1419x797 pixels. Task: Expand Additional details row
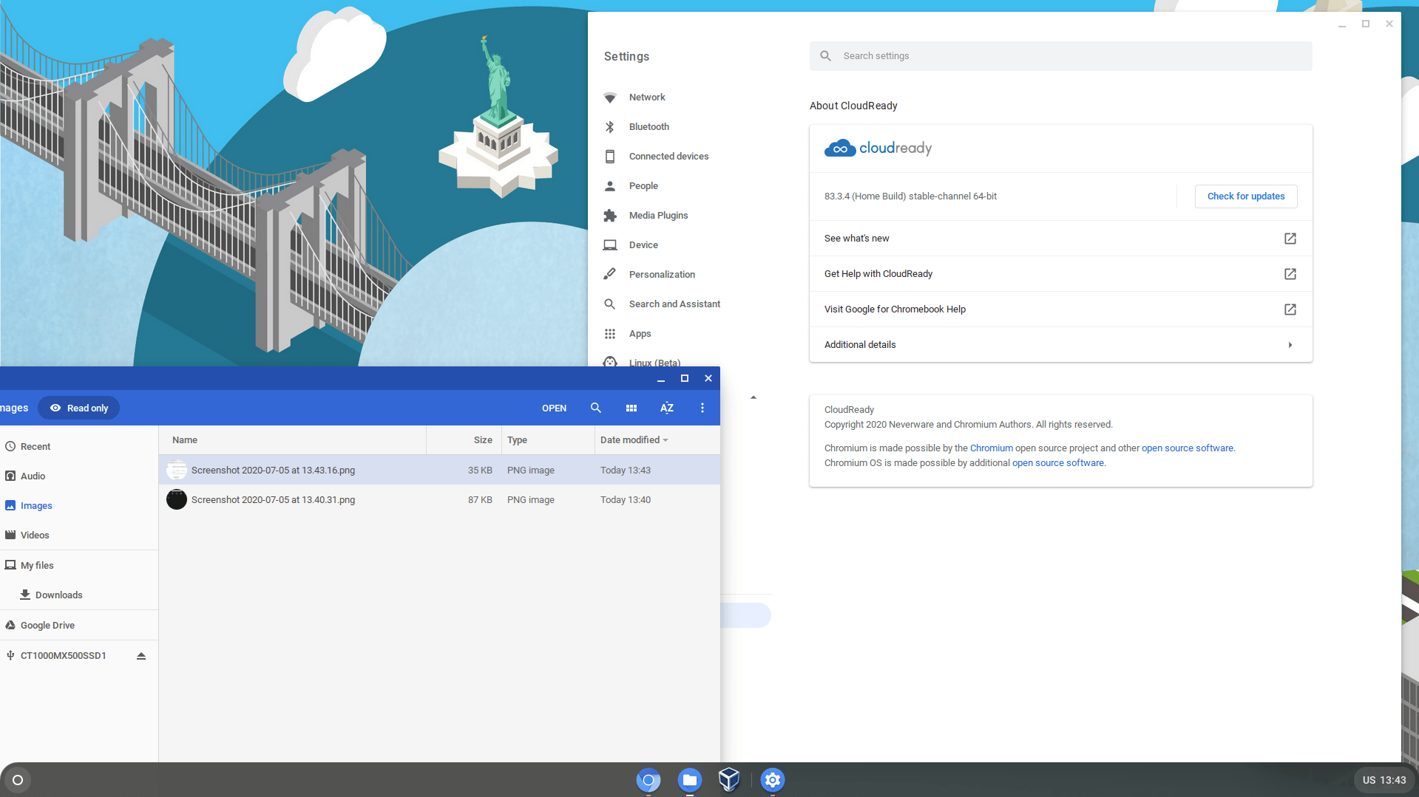click(x=1060, y=345)
